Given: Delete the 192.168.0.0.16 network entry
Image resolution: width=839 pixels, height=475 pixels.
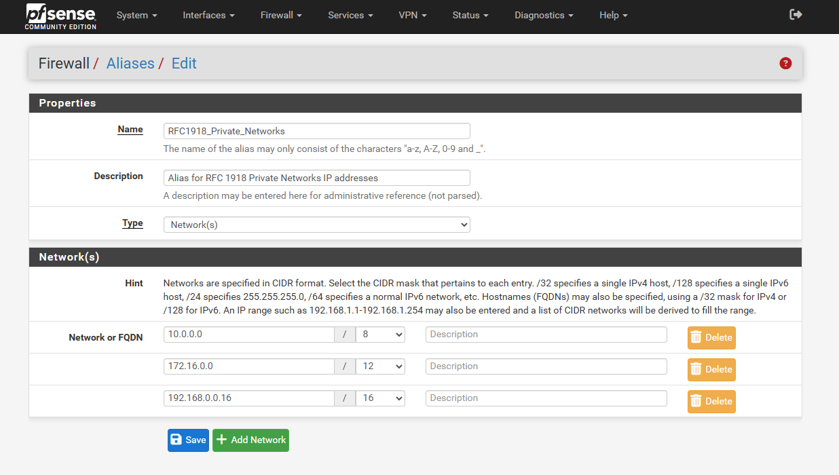Looking at the screenshot, I should tap(711, 401).
